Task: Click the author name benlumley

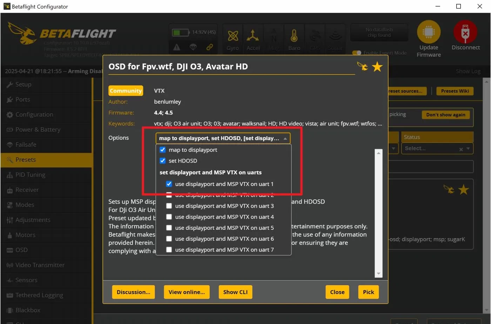Action: (x=168, y=102)
